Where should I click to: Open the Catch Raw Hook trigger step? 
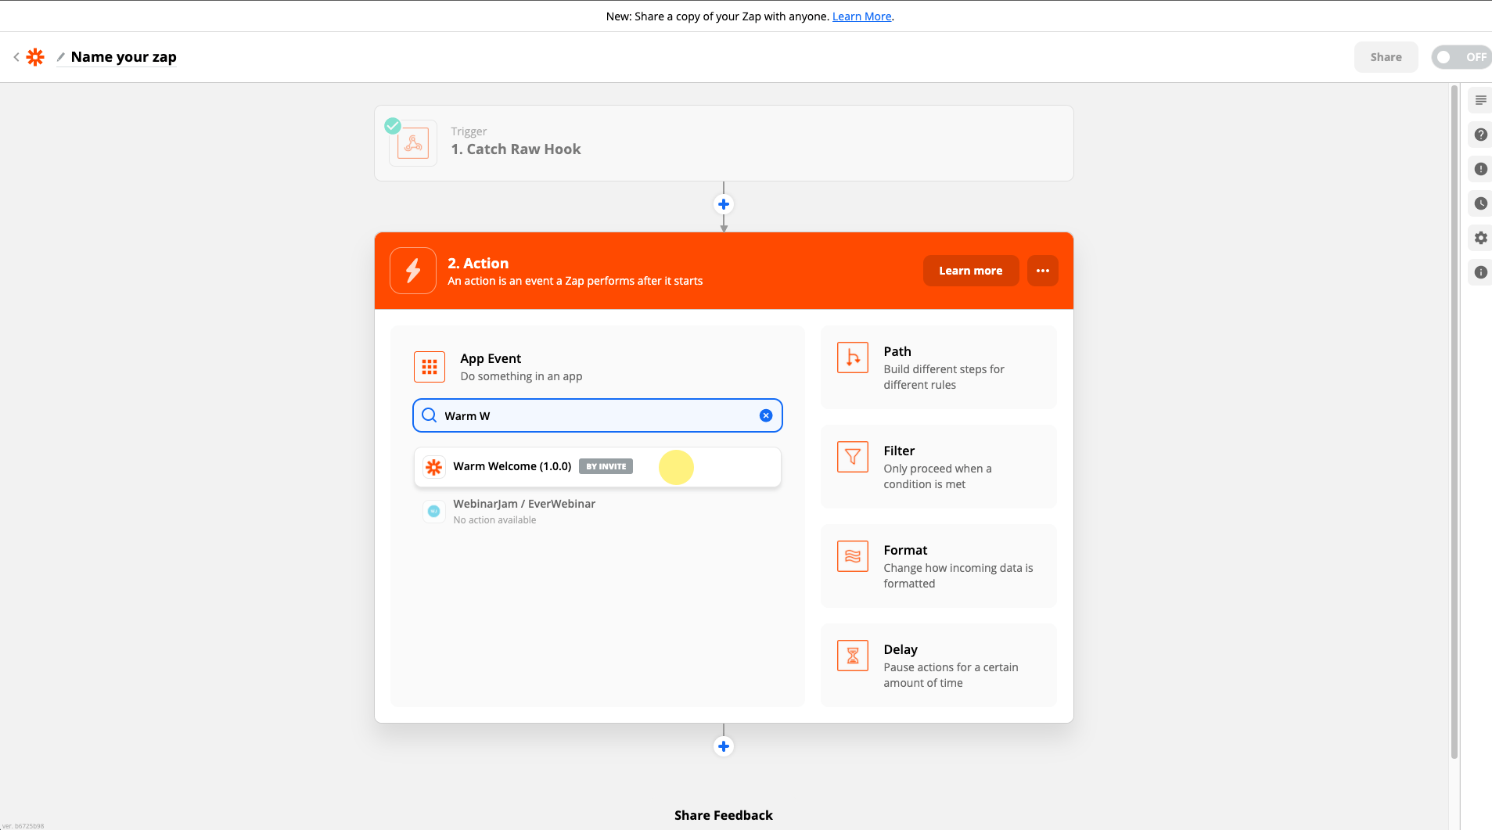724,143
